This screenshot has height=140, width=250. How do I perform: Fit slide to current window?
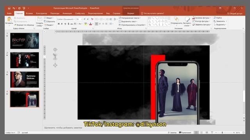coord(244,133)
